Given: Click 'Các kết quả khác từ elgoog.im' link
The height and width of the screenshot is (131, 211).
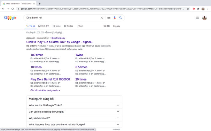Looking at the screenshot, I should [x=45, y=90].
